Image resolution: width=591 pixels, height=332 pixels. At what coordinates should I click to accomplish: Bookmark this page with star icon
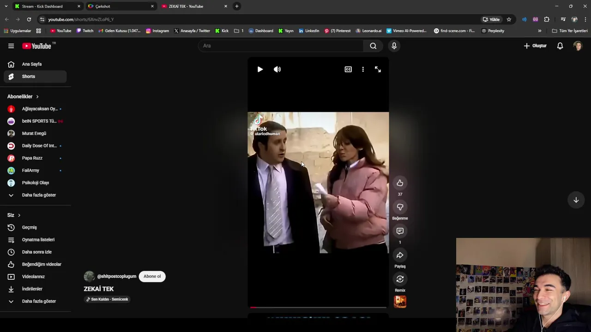tap(509, 19)
